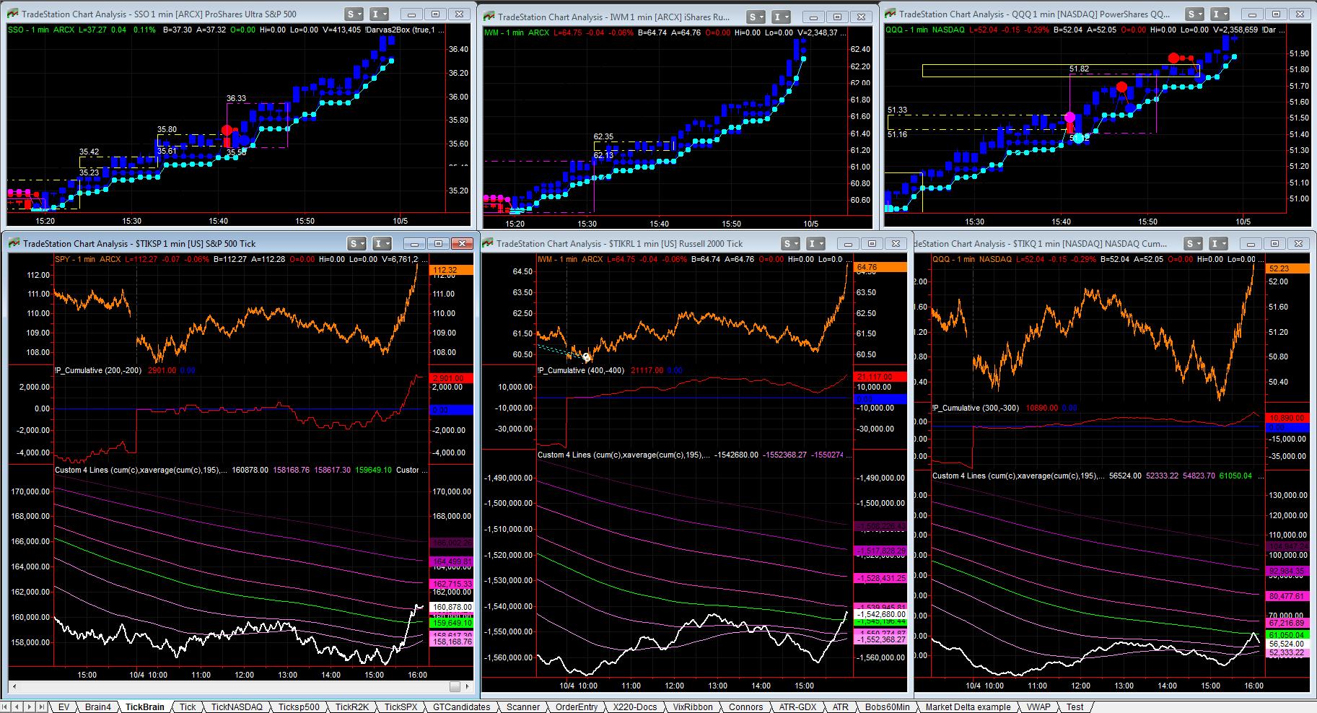The image size is (1317, 713).
Task: Switch to the OrderEntry workspace tab
Action: pos(576,707)
